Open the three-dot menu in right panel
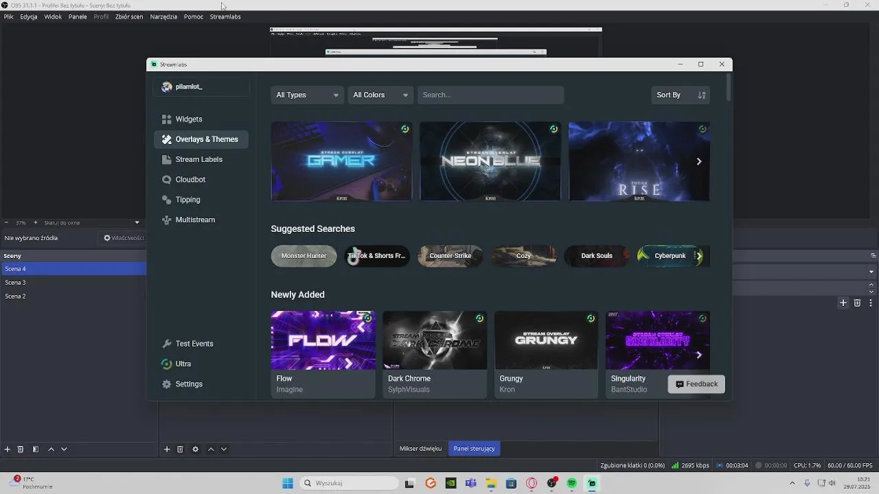Viewport: 879px width, 494px height. [871, 303]
